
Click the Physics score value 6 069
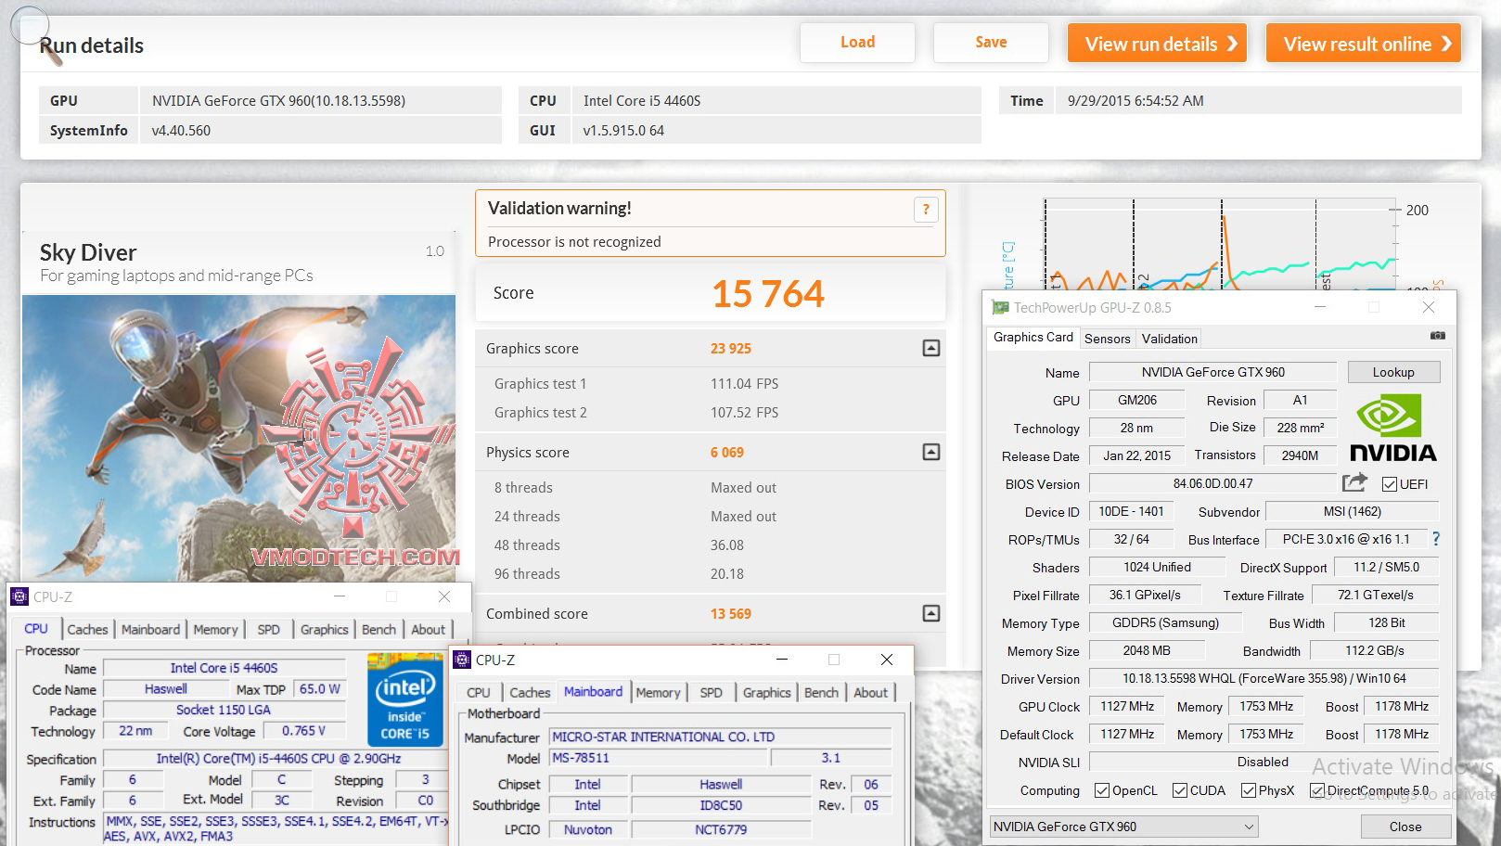[727, 453]
